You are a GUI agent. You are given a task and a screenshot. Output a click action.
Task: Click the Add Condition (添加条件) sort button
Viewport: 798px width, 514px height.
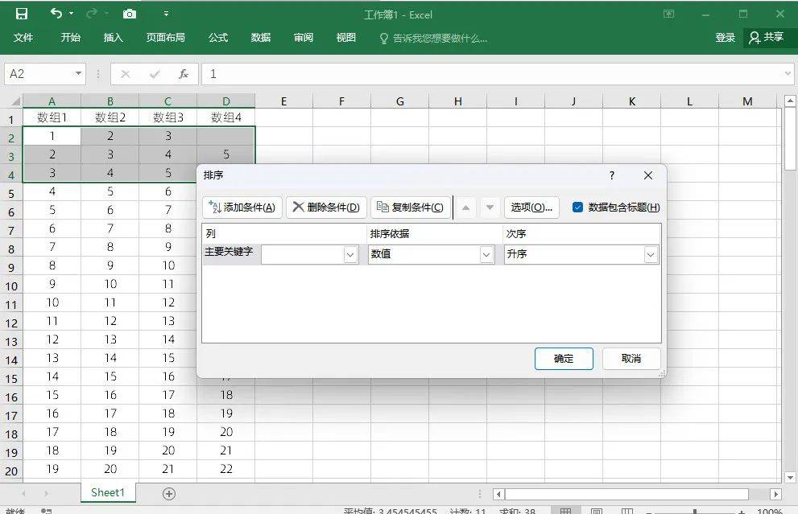coord(242,206)
